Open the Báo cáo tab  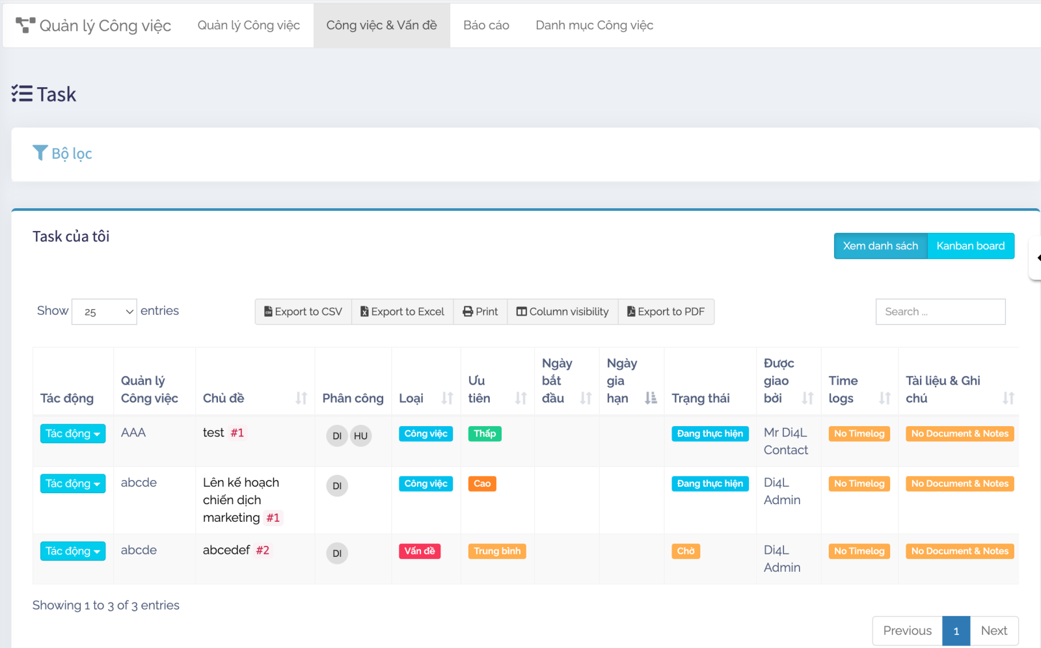pyautogui.click(x=486, y=25)
